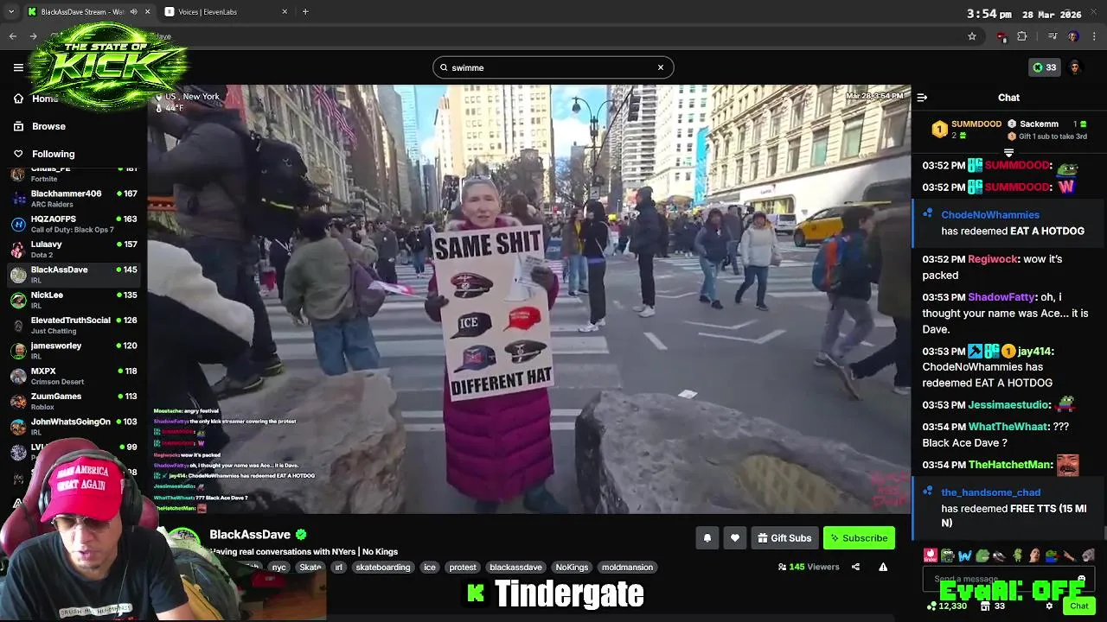Click the 'moldmansion' stream tag

click(x=627, y=568)
